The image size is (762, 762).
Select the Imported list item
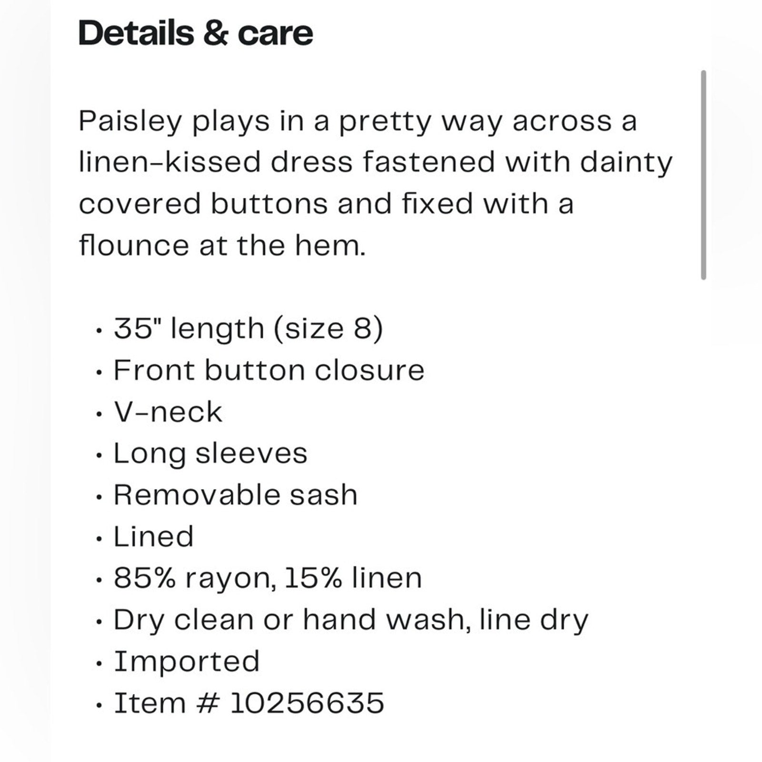(x=186, y=662)
